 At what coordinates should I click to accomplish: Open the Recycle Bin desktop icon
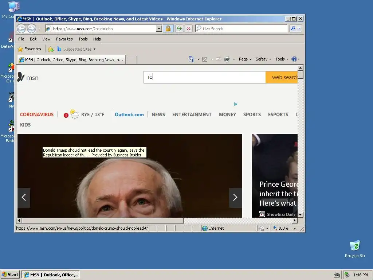[x=355, y=249]
